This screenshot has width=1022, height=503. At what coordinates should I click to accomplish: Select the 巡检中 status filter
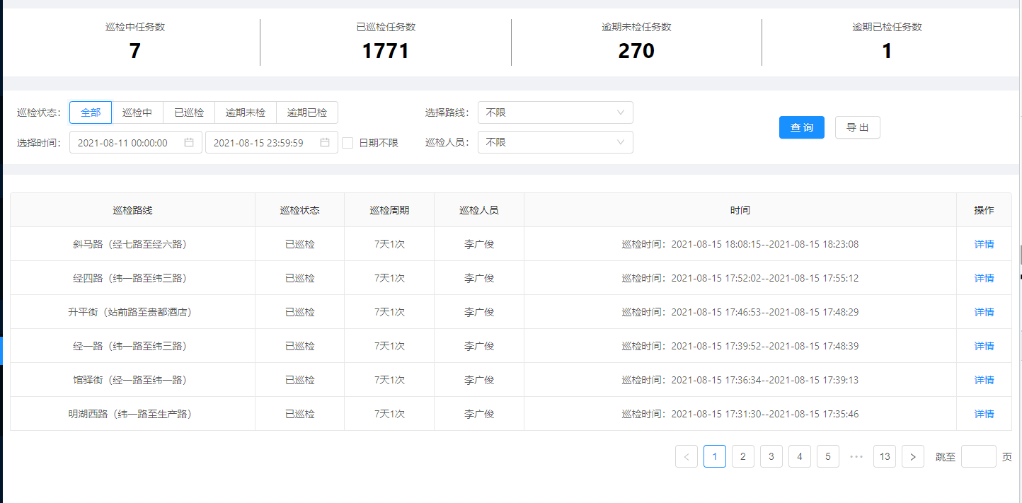click(x=137, y=112)
